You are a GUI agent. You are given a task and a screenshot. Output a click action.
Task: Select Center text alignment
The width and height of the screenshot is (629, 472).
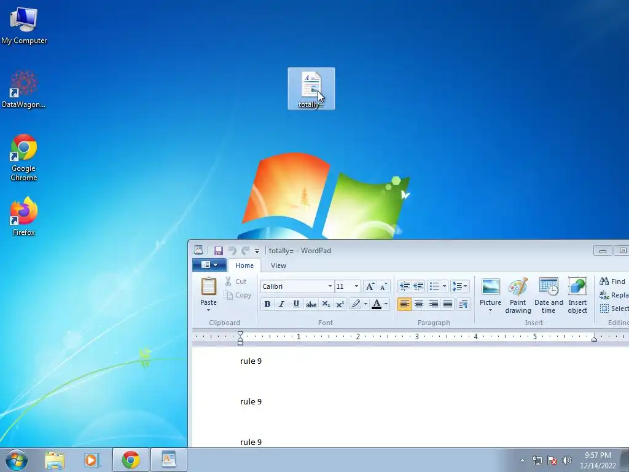pyautogui.click(x=419, y=304)
